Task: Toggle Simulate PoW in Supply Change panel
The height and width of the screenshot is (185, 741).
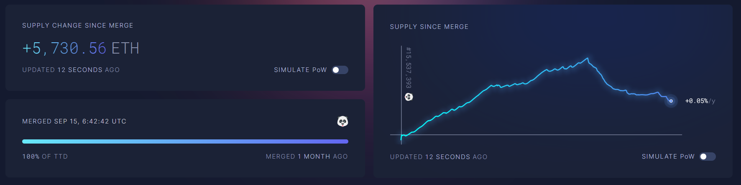Action: [x=340, y=70]
